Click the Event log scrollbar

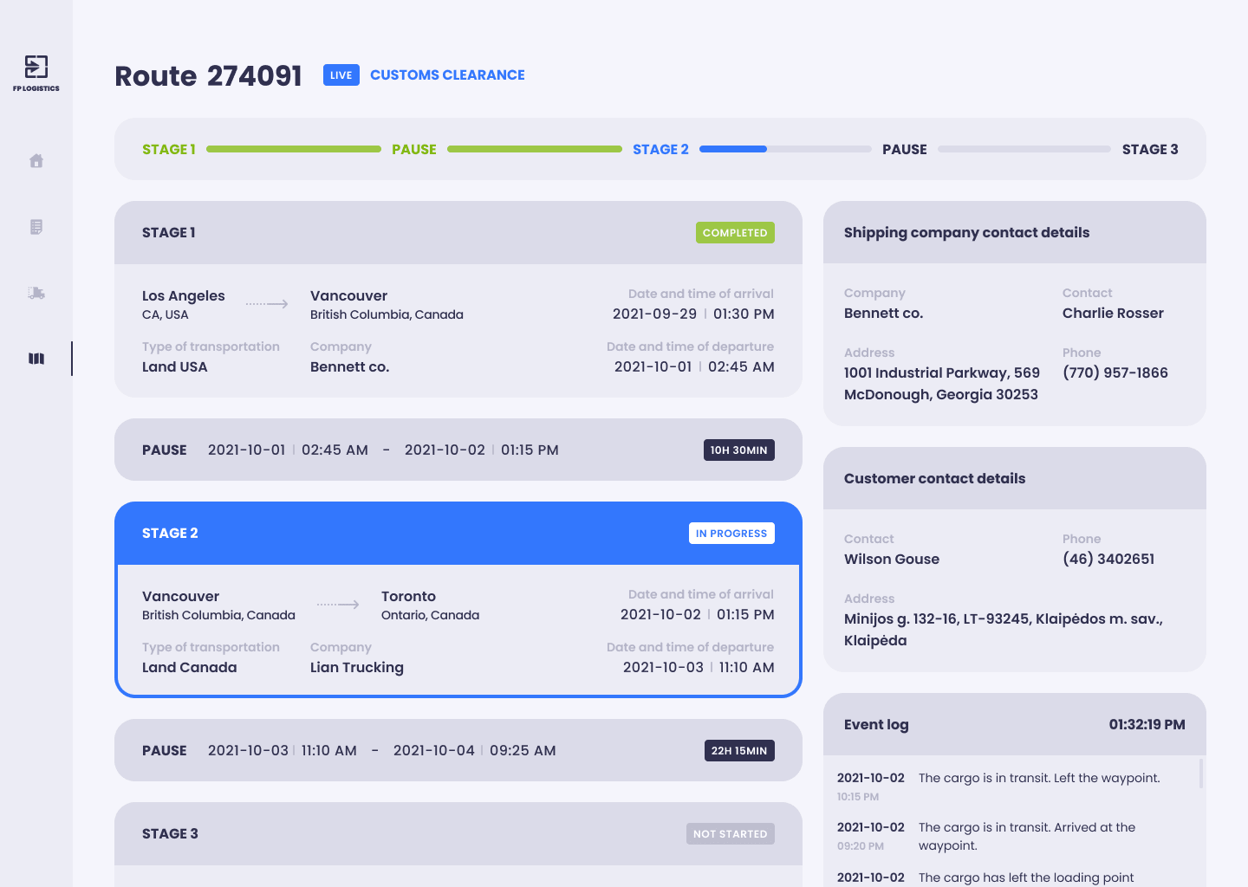point(1200,774)
